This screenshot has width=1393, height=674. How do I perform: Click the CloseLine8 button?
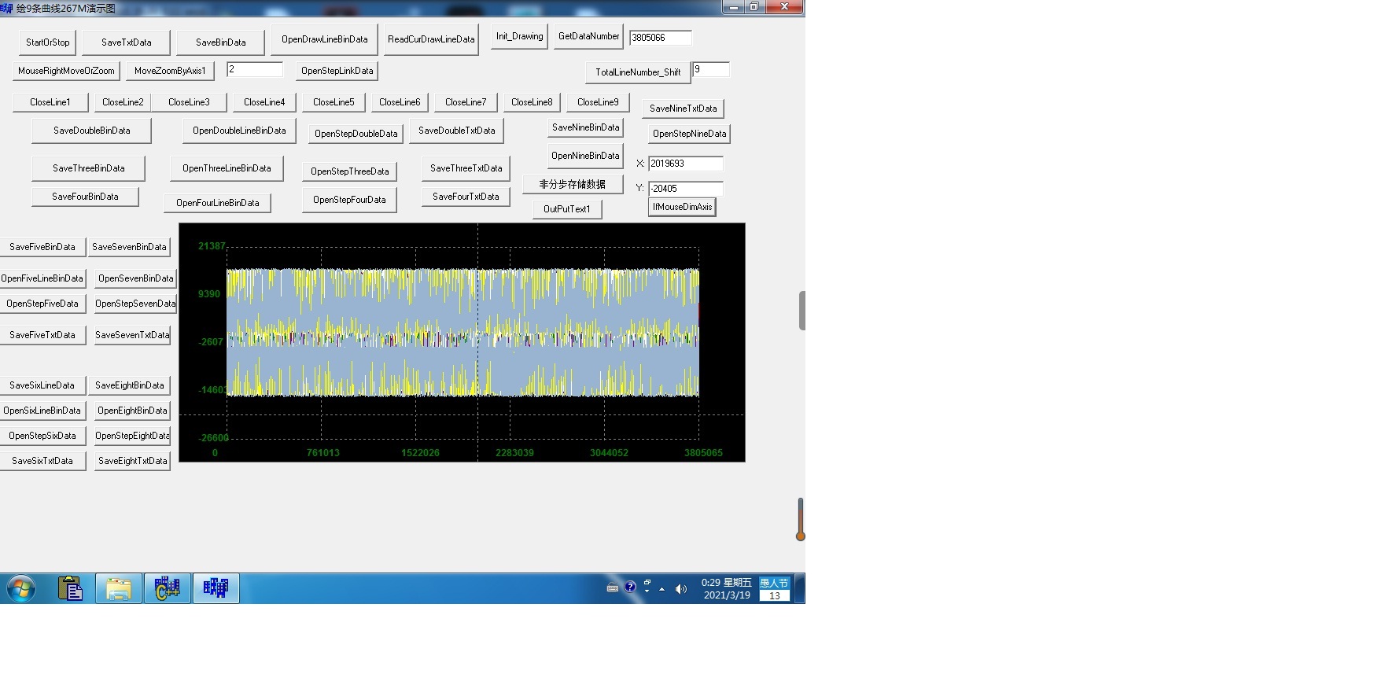tap(533, 102)
